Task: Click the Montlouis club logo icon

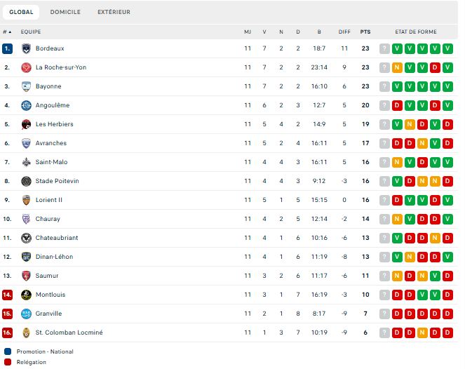Action: [26, 295]
